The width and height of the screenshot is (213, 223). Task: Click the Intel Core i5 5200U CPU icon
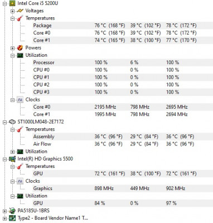tap(12, 3)
